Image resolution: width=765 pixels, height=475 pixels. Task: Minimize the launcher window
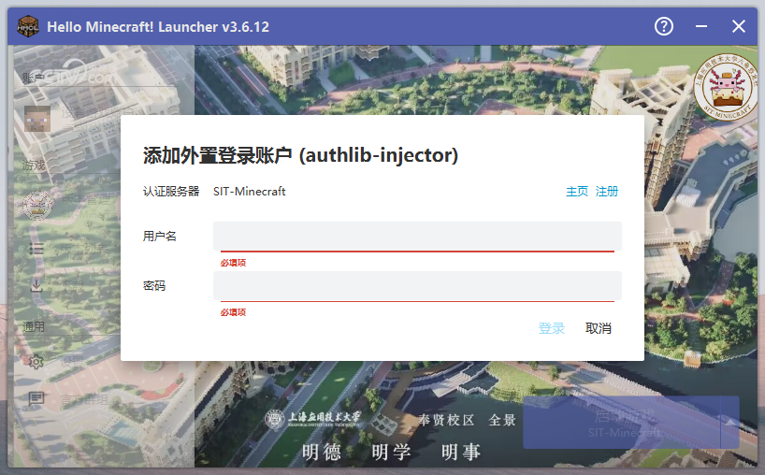pos(701,26)
